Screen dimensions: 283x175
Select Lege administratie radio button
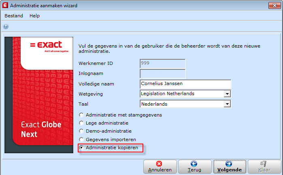tap(81, 123)
